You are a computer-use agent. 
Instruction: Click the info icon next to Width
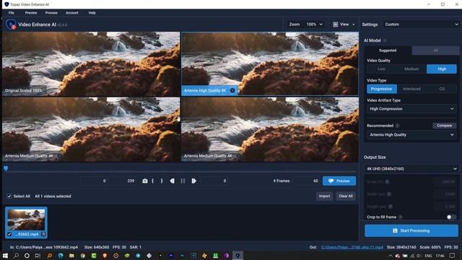389,194
